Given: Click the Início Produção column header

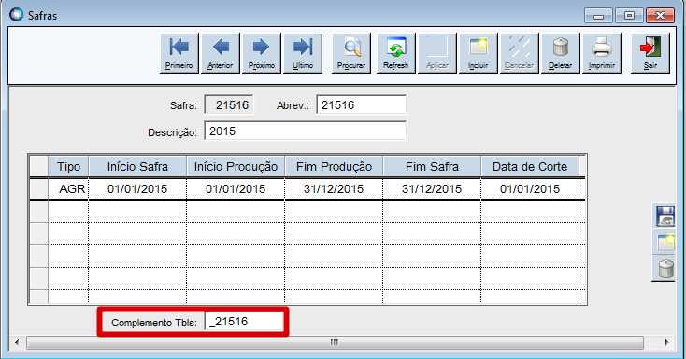Looking at the screenshot, I should [236, 166].
